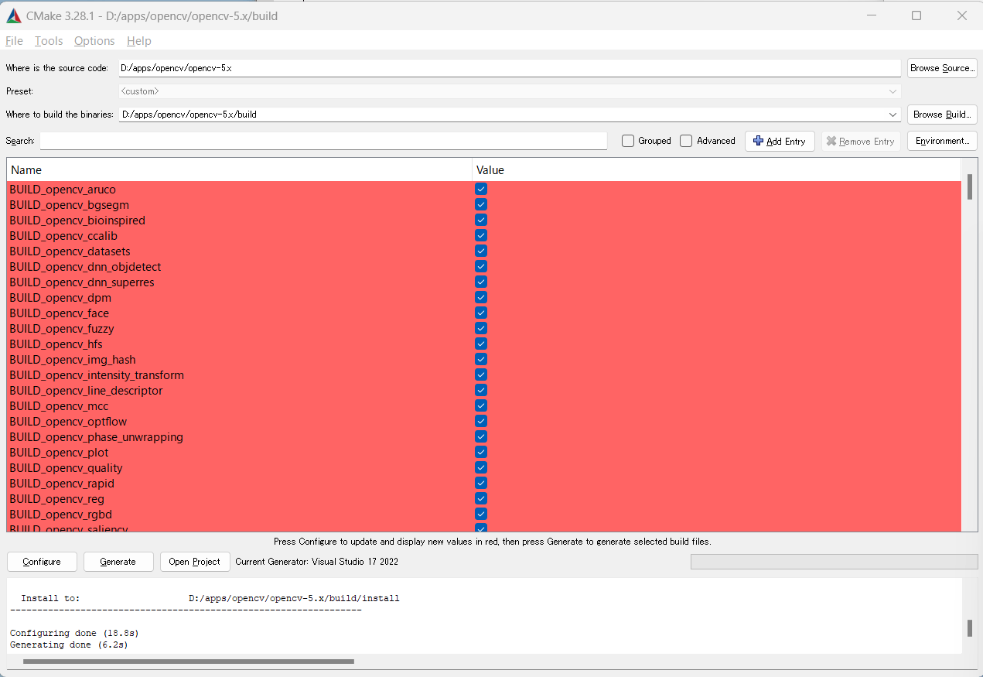Click the source code path field
This screenshot has height=677, width=983.
tap(510, 68)
